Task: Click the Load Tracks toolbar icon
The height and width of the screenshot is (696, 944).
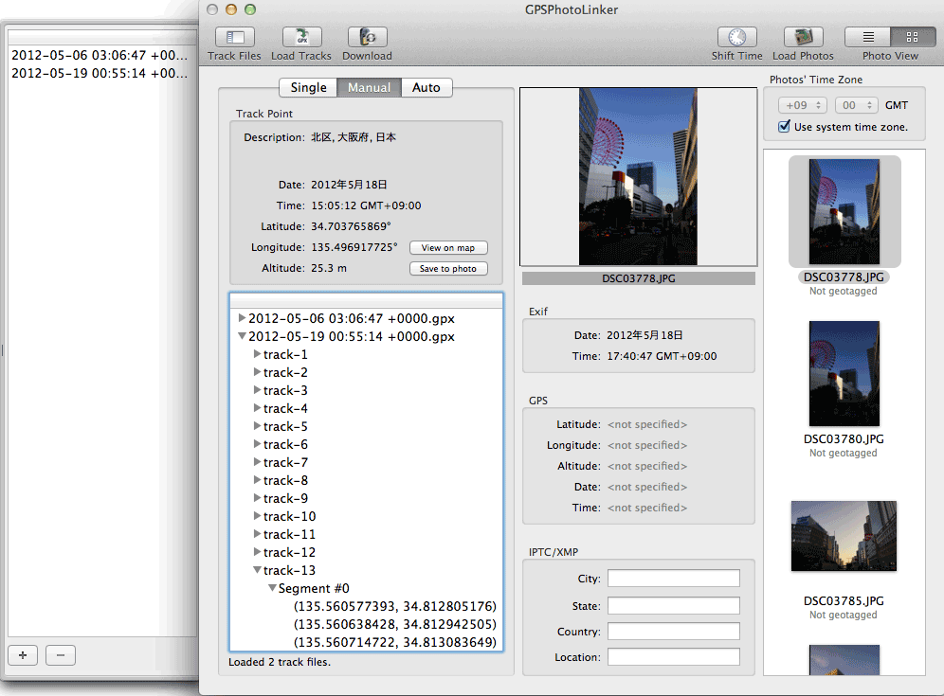Action: pyautogui.click(x=301, y=38)
